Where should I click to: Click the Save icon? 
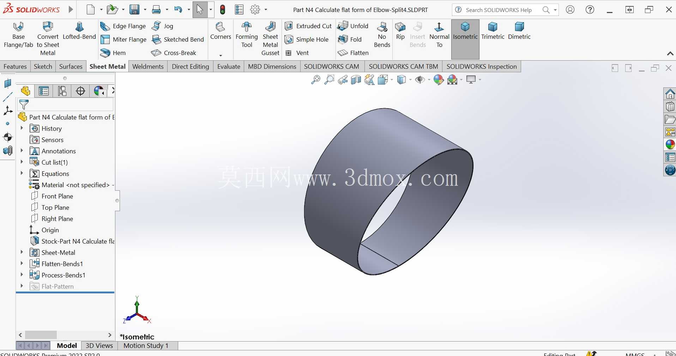coord(134,10)
